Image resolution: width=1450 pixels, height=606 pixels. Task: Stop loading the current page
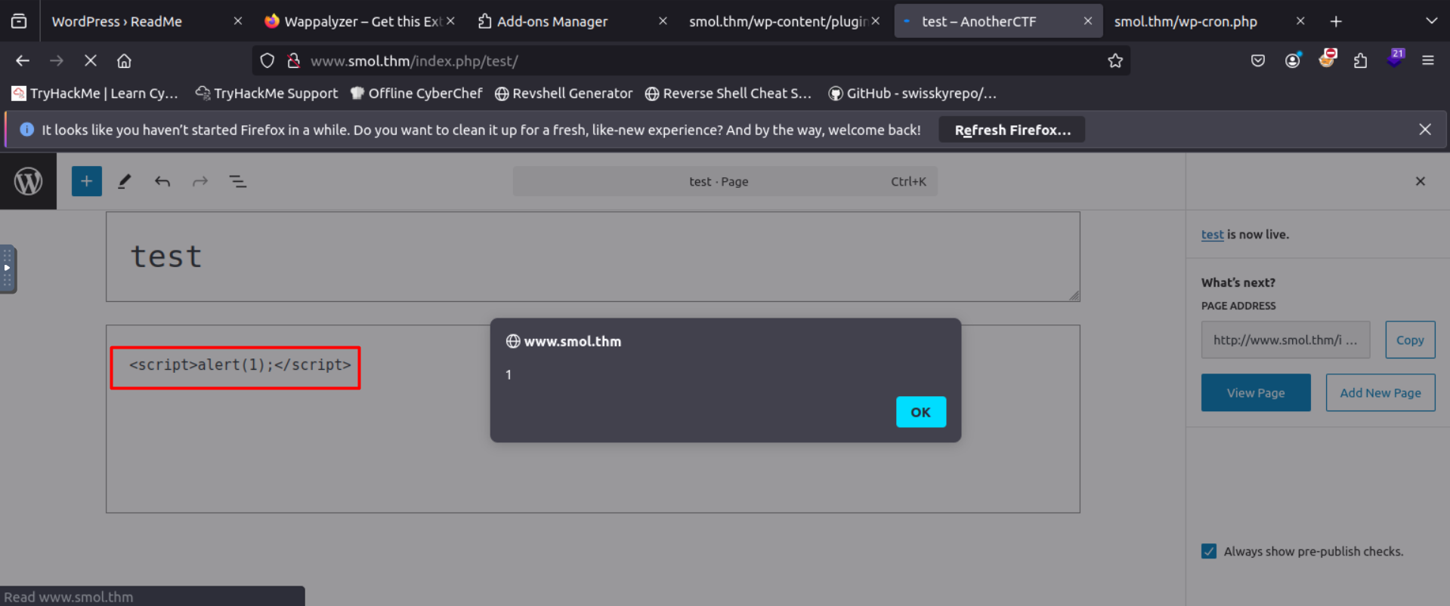[90, 61]
